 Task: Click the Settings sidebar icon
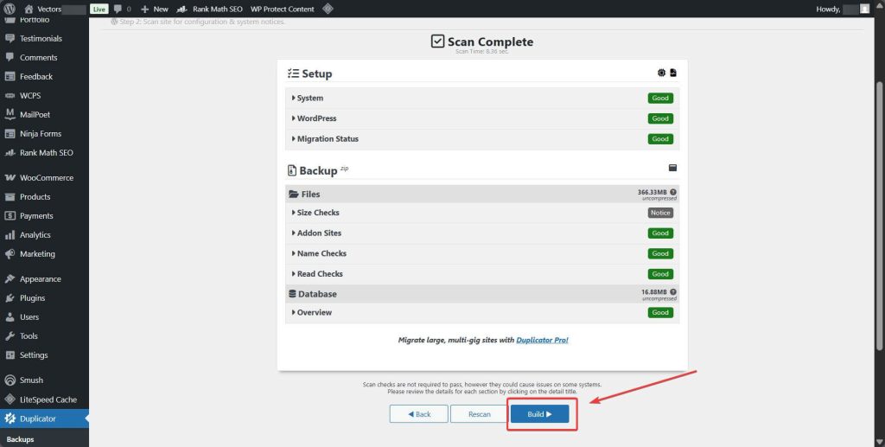click(x=10, y=355)
